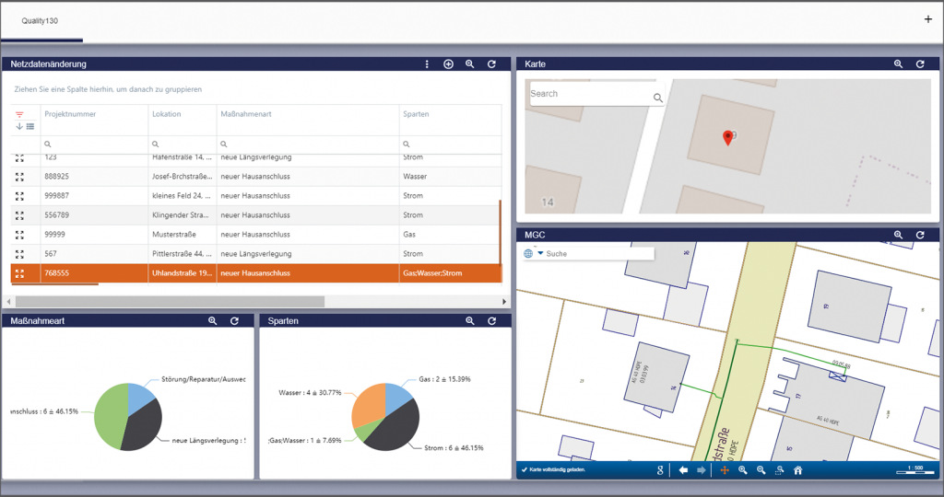Screen dimensions: 944x497
Task: Expand the row for project 888925
Action: 19,177
